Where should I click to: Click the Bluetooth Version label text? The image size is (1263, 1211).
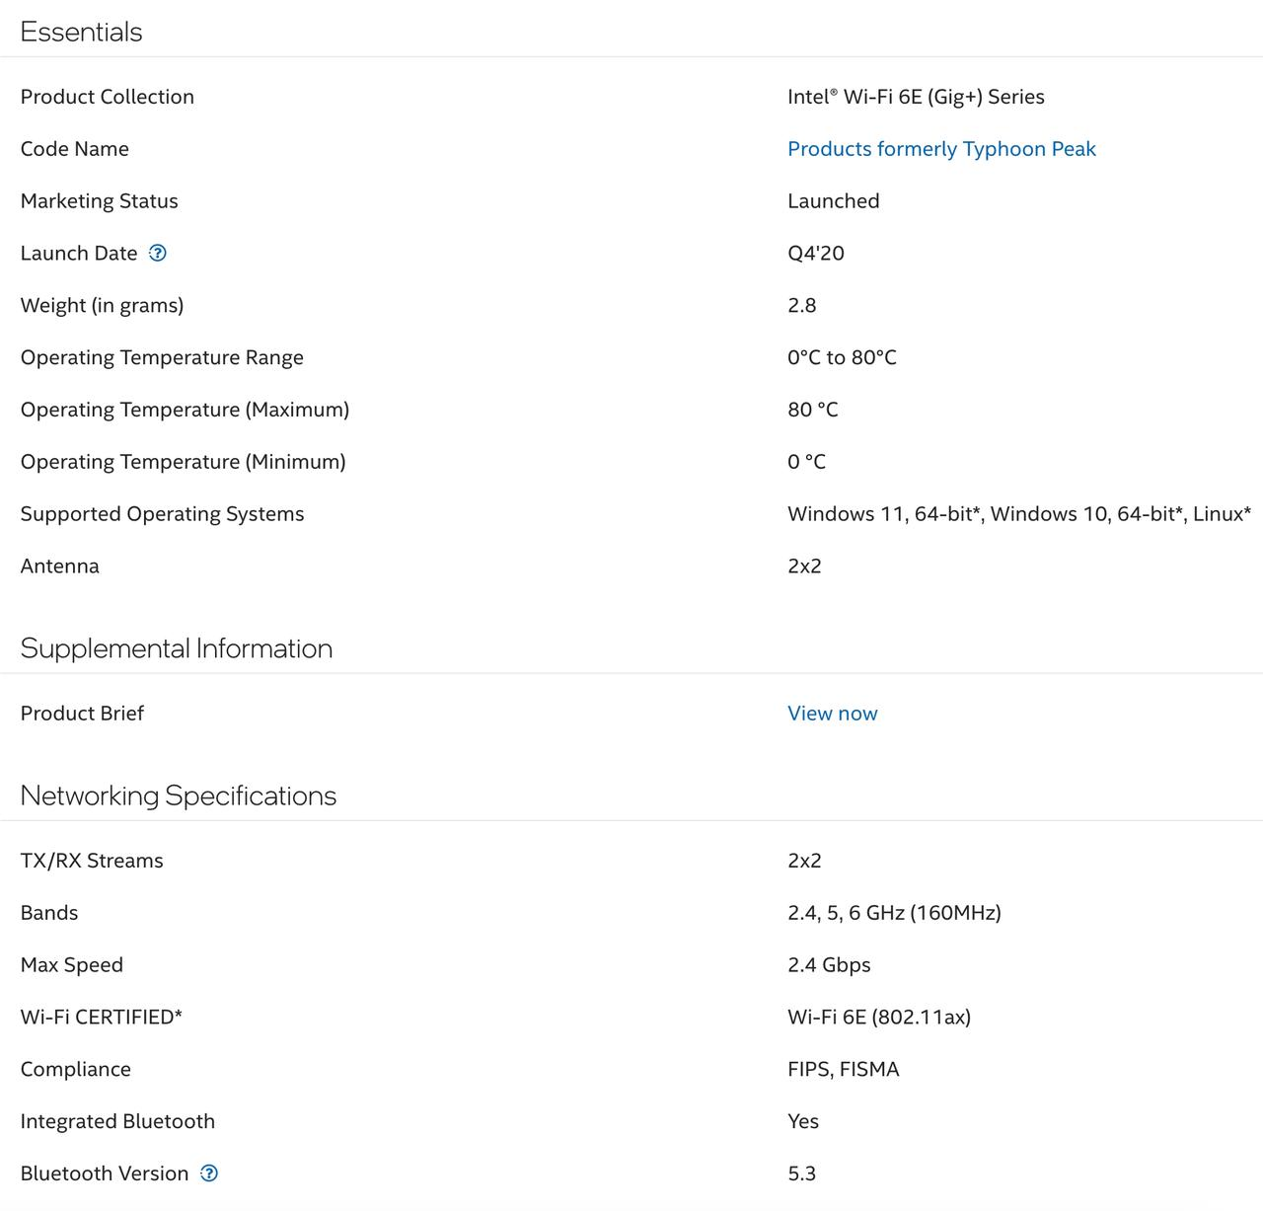(104, 1173)
